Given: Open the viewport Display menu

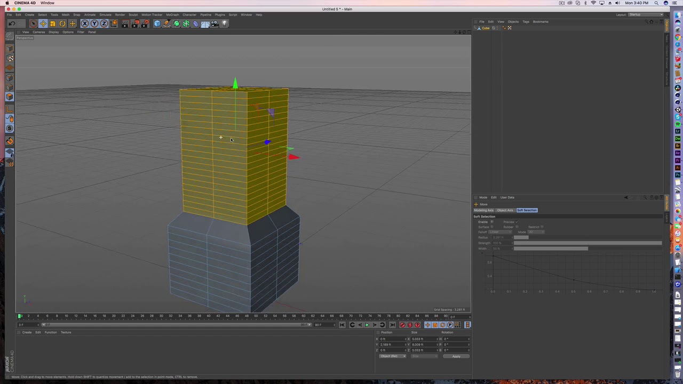Looking at the screenshot, I should pos(54,32).
